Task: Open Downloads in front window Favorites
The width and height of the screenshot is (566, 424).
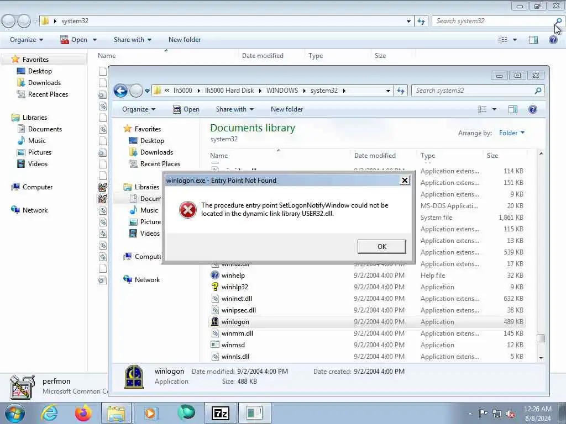Action: pos(156,152)
